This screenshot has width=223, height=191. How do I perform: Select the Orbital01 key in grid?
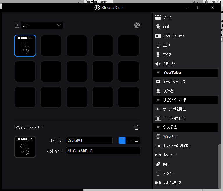[25, 46]
